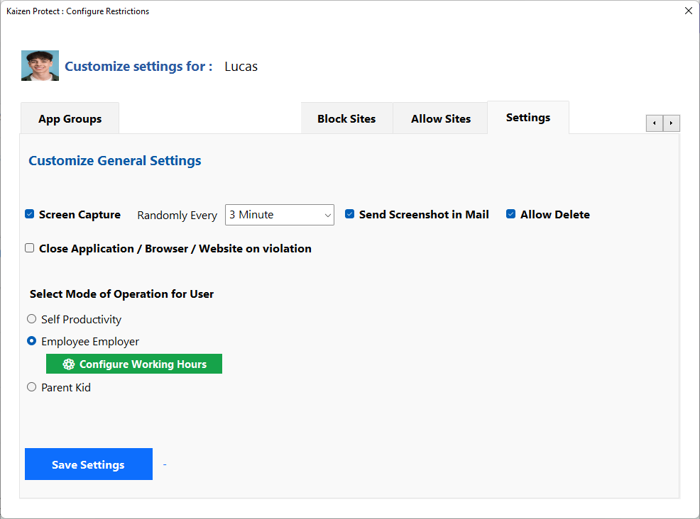
Task: Select the Employee Employer radio option
Action: pos(31,341)
